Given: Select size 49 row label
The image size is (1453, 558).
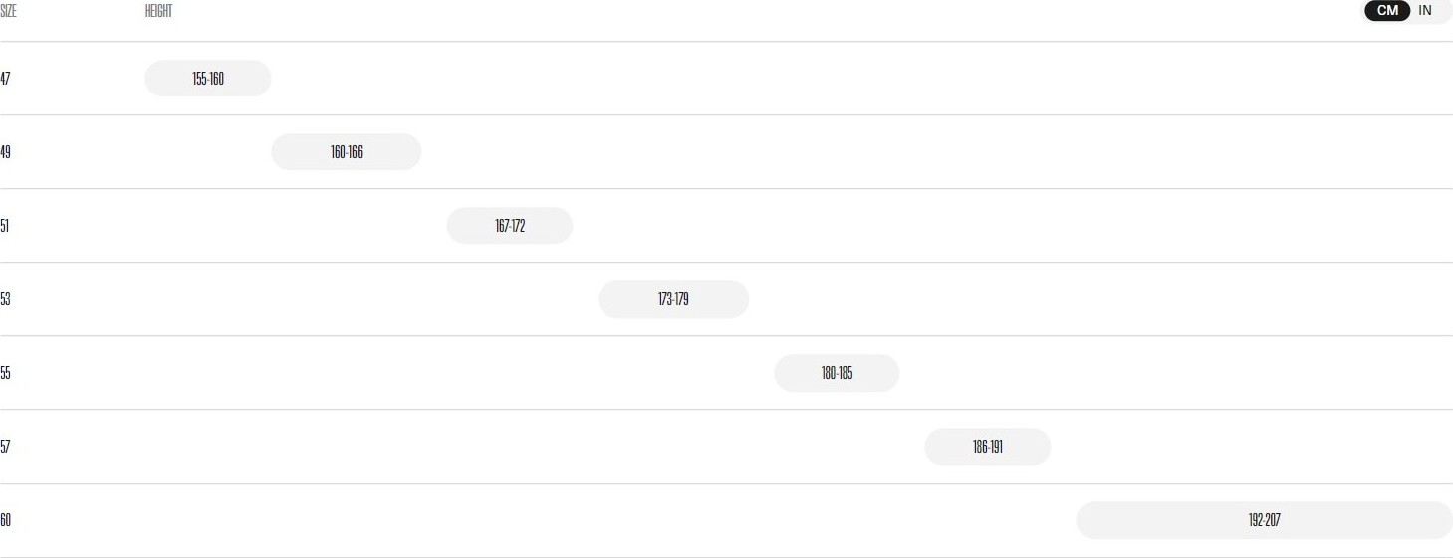Looking at the screenshot, I should [x=5, y=152].
